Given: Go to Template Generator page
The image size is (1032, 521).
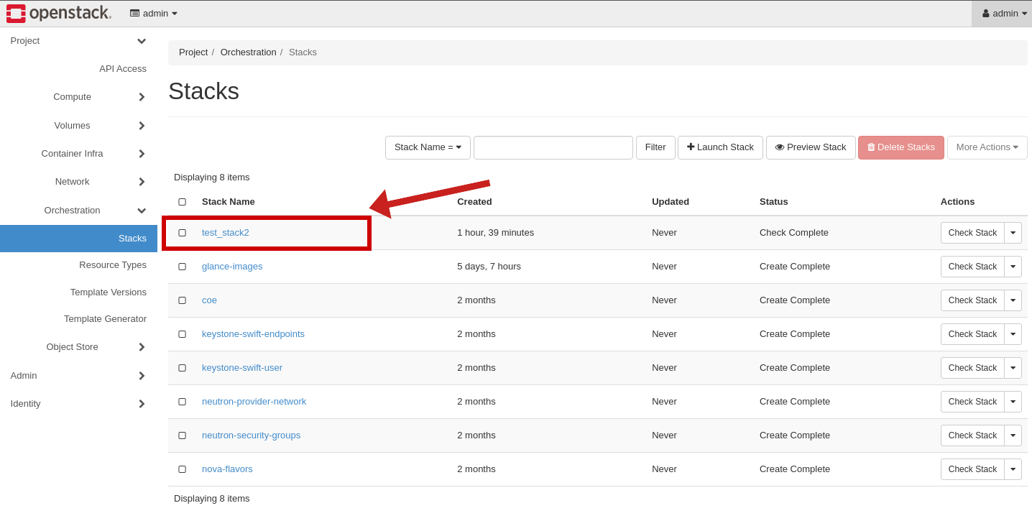Looking at the screenshot, I should [x=105, y=318].
